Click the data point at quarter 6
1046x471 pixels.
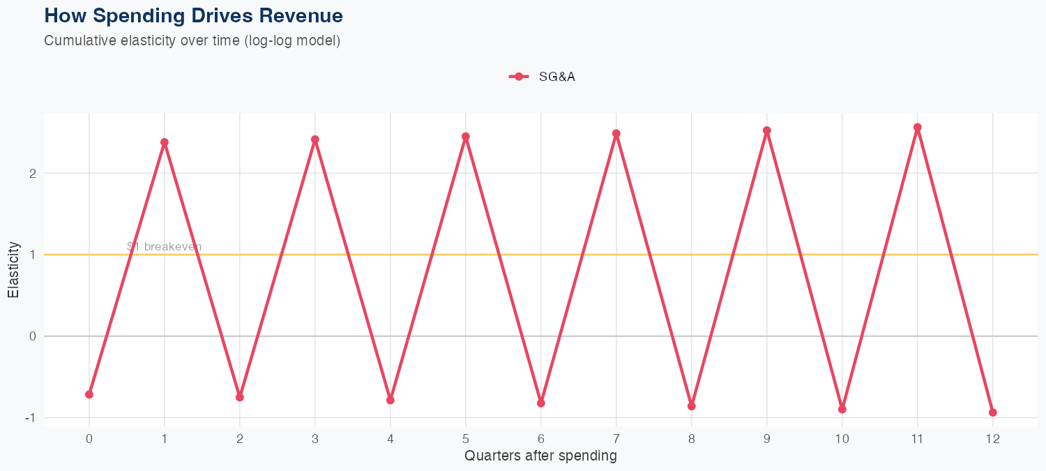[x=541, y=403]
